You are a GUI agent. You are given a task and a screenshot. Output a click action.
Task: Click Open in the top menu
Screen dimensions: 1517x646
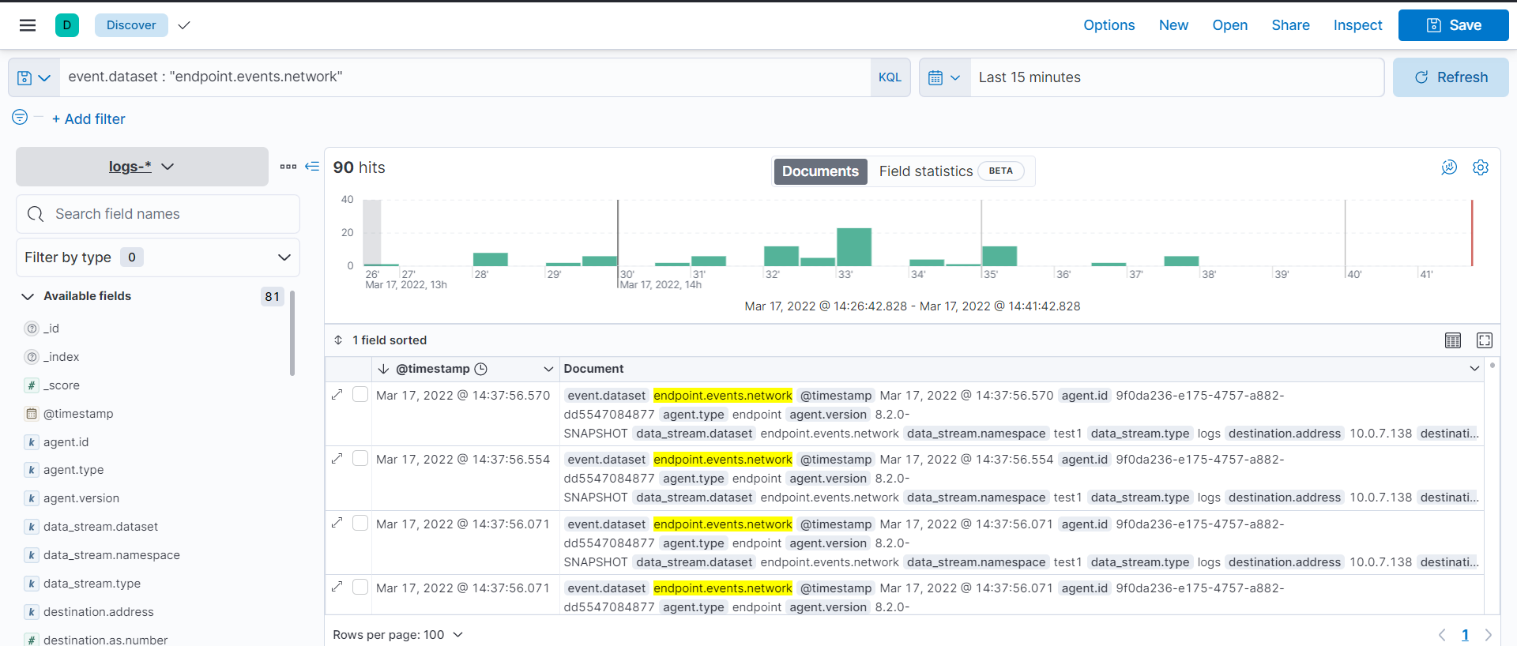pos(1229,25)
